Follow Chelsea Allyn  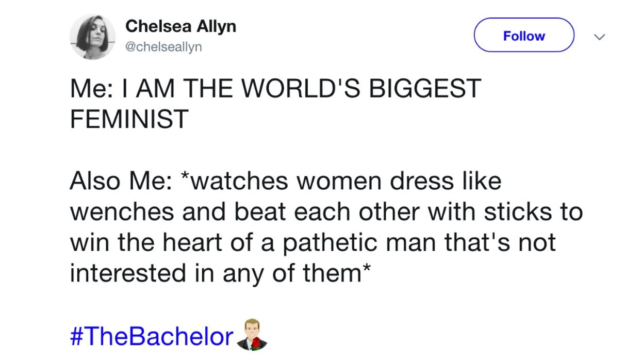[523, 36]
